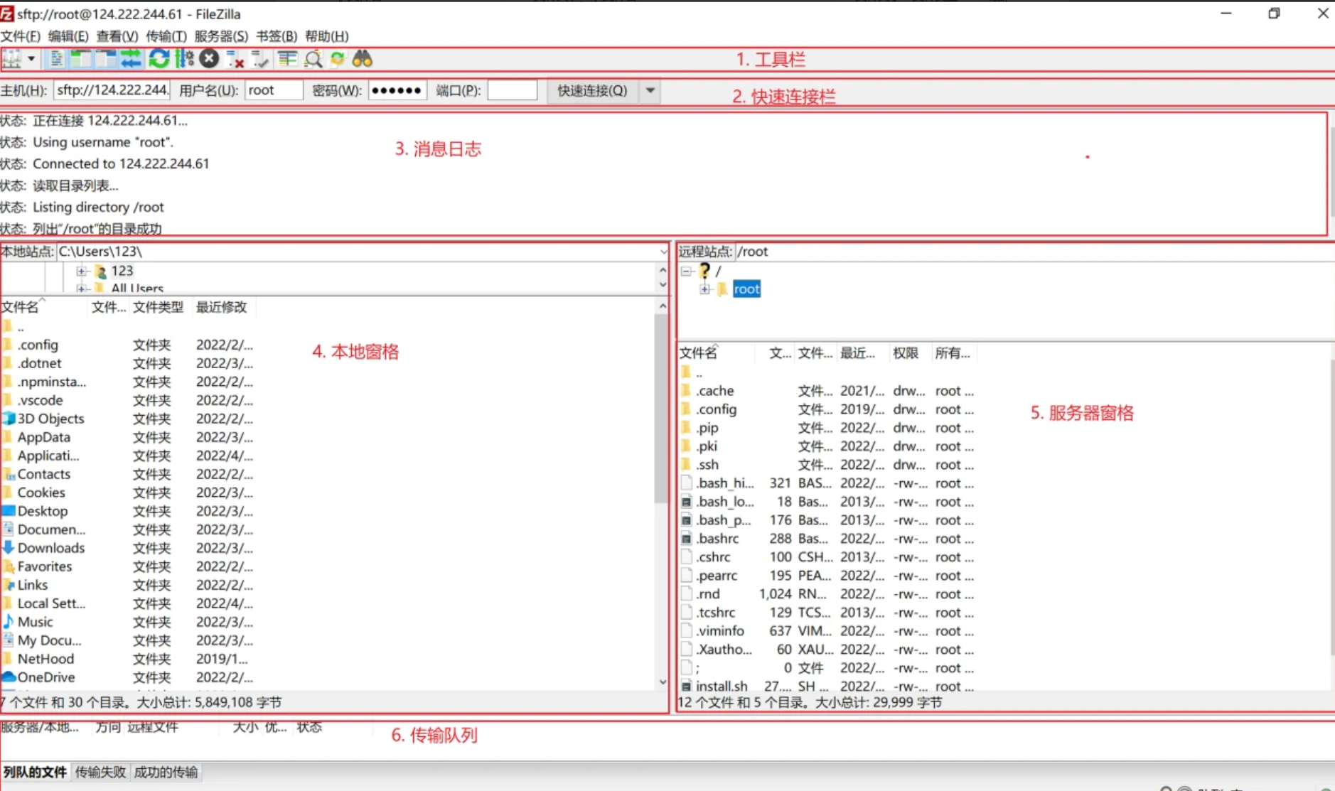Image resolution: width=1335 pixels, height=791 pixels.
Task: Open the Site Manager dropdown arrow
Action: click(x=31, y=59)
